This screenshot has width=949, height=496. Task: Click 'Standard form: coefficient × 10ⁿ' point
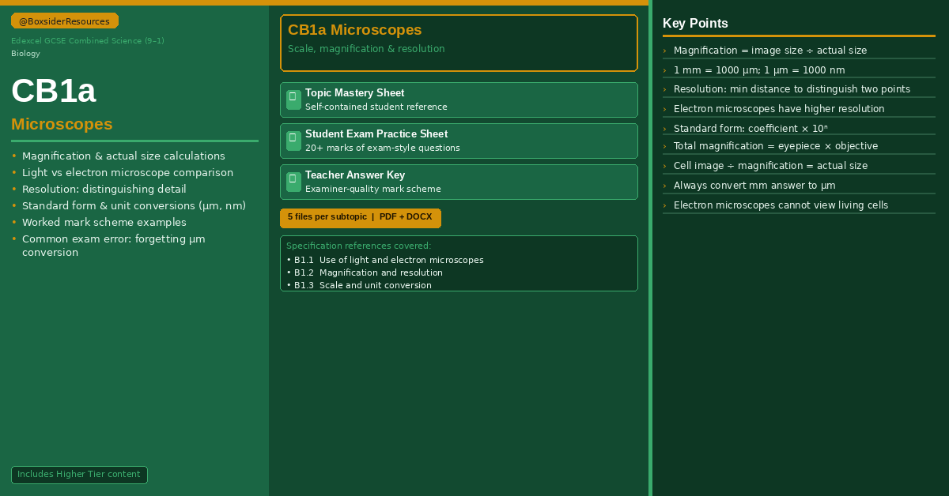(x=751, y=129)
